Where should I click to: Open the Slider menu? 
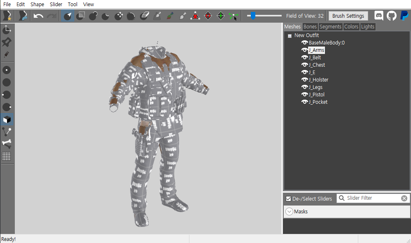[x=56, y=5]
